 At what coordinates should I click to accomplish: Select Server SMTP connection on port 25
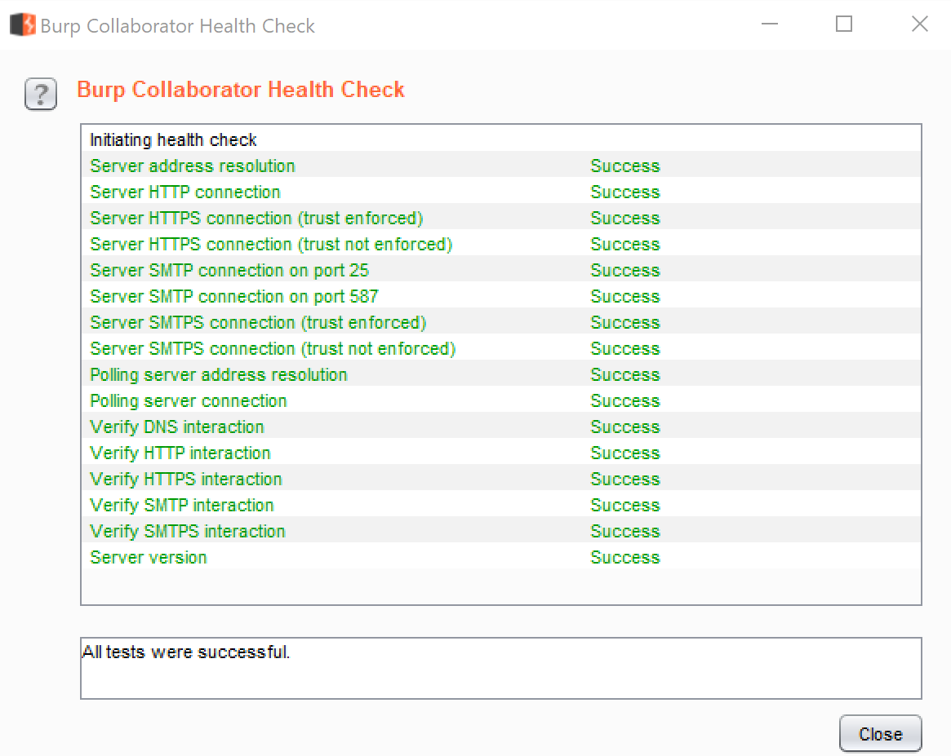point(229,271)
